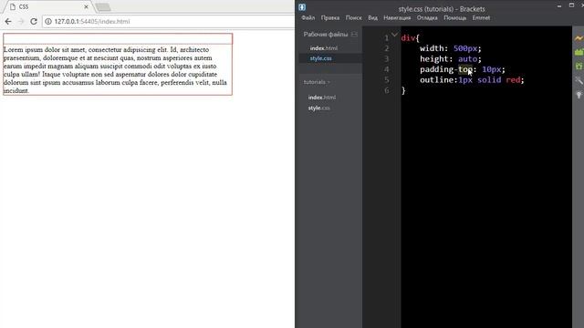Click the browser Back arrow

(x=8, y=21)
